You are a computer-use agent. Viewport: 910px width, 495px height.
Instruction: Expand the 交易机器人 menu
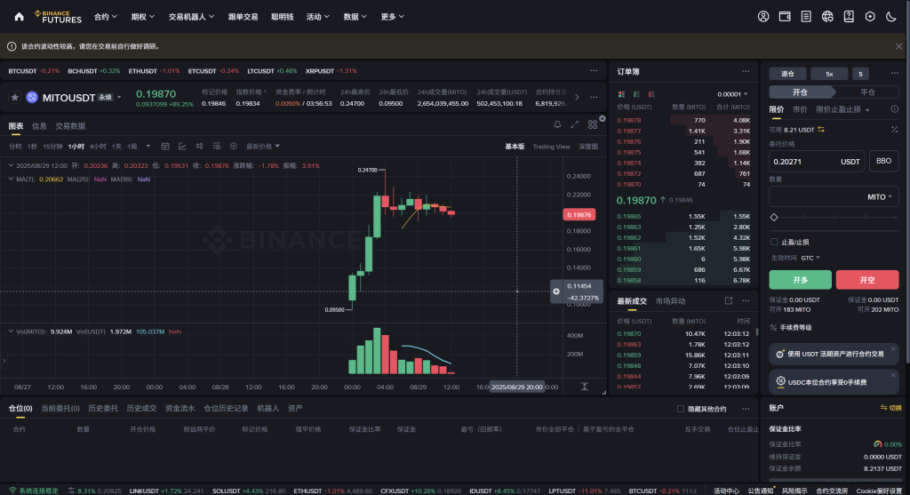[192, 17]
